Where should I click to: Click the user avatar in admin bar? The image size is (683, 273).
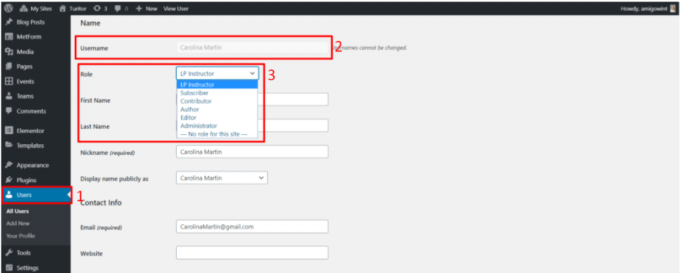(x=673, y=9)
